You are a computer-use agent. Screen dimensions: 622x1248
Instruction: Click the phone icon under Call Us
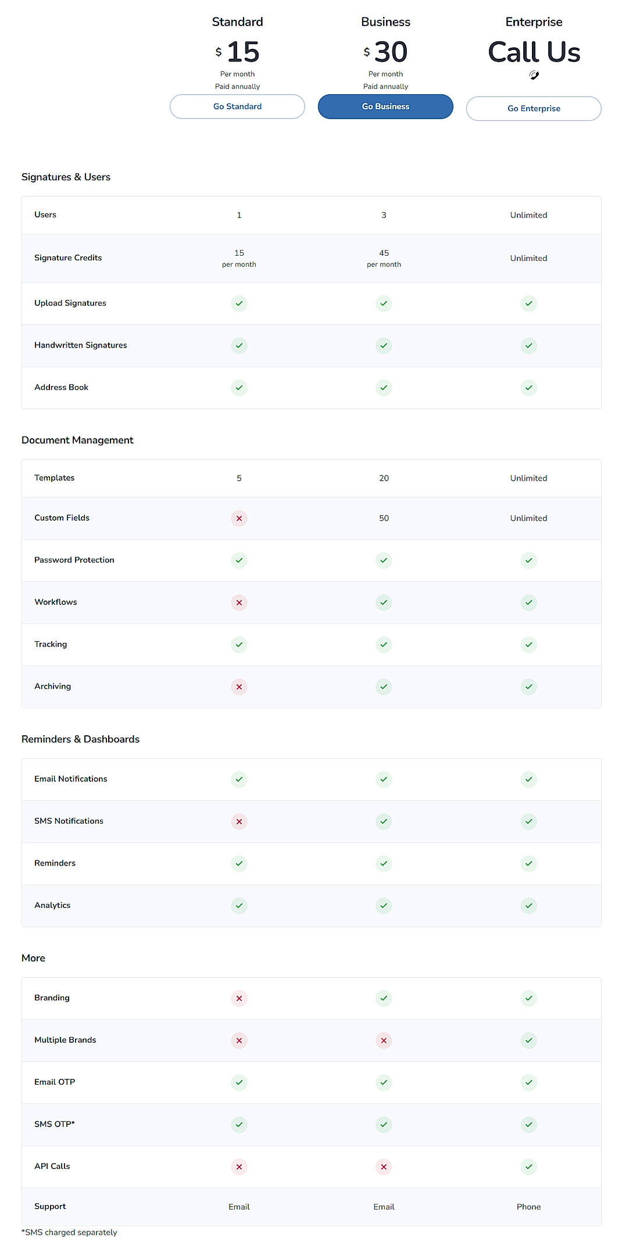(533, 74)
